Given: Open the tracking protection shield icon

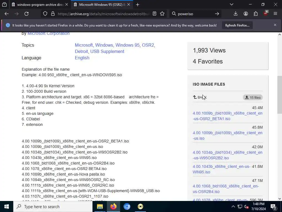Looking at the screenshot, I should (45, 14).
